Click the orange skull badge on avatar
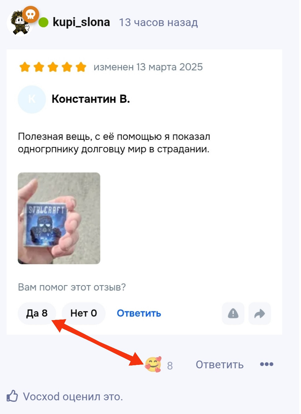 coord(30,14)
